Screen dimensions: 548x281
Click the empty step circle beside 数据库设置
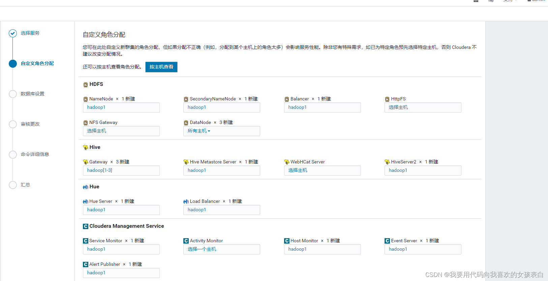coord(13,94)
